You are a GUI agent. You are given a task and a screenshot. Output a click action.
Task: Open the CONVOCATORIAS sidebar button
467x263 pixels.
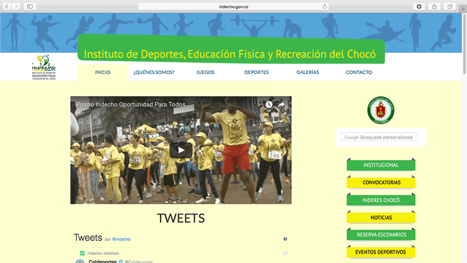coord(381,182)
